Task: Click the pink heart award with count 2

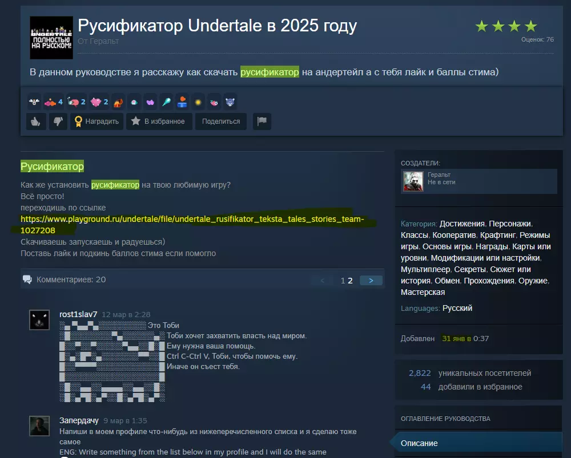Action: (x=99, y=102)
